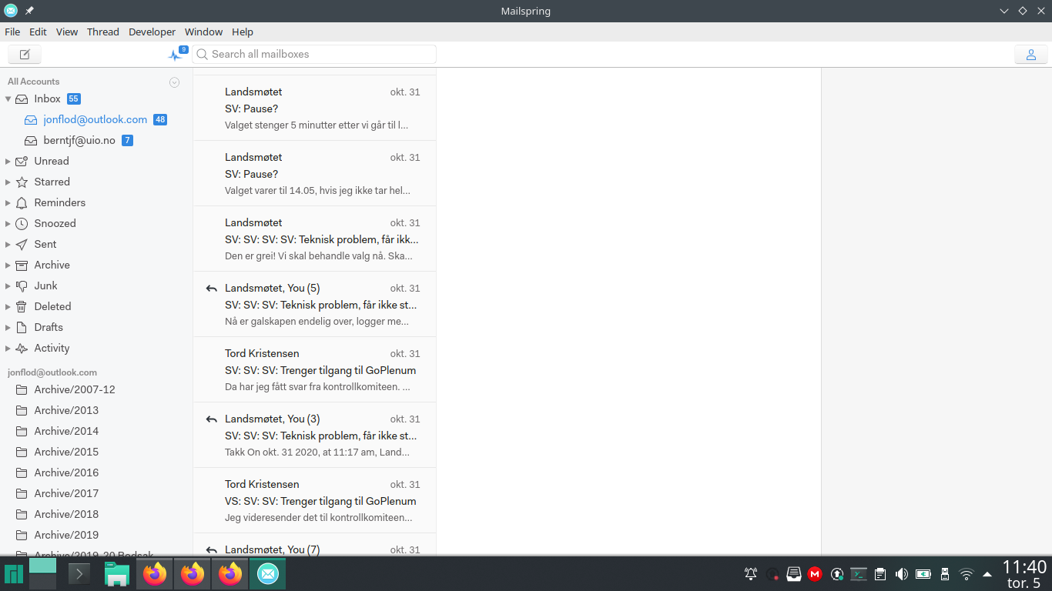Open the Window menu
Image resolution: width=1052 pixels, height=591 pixels.
(203, 32)
